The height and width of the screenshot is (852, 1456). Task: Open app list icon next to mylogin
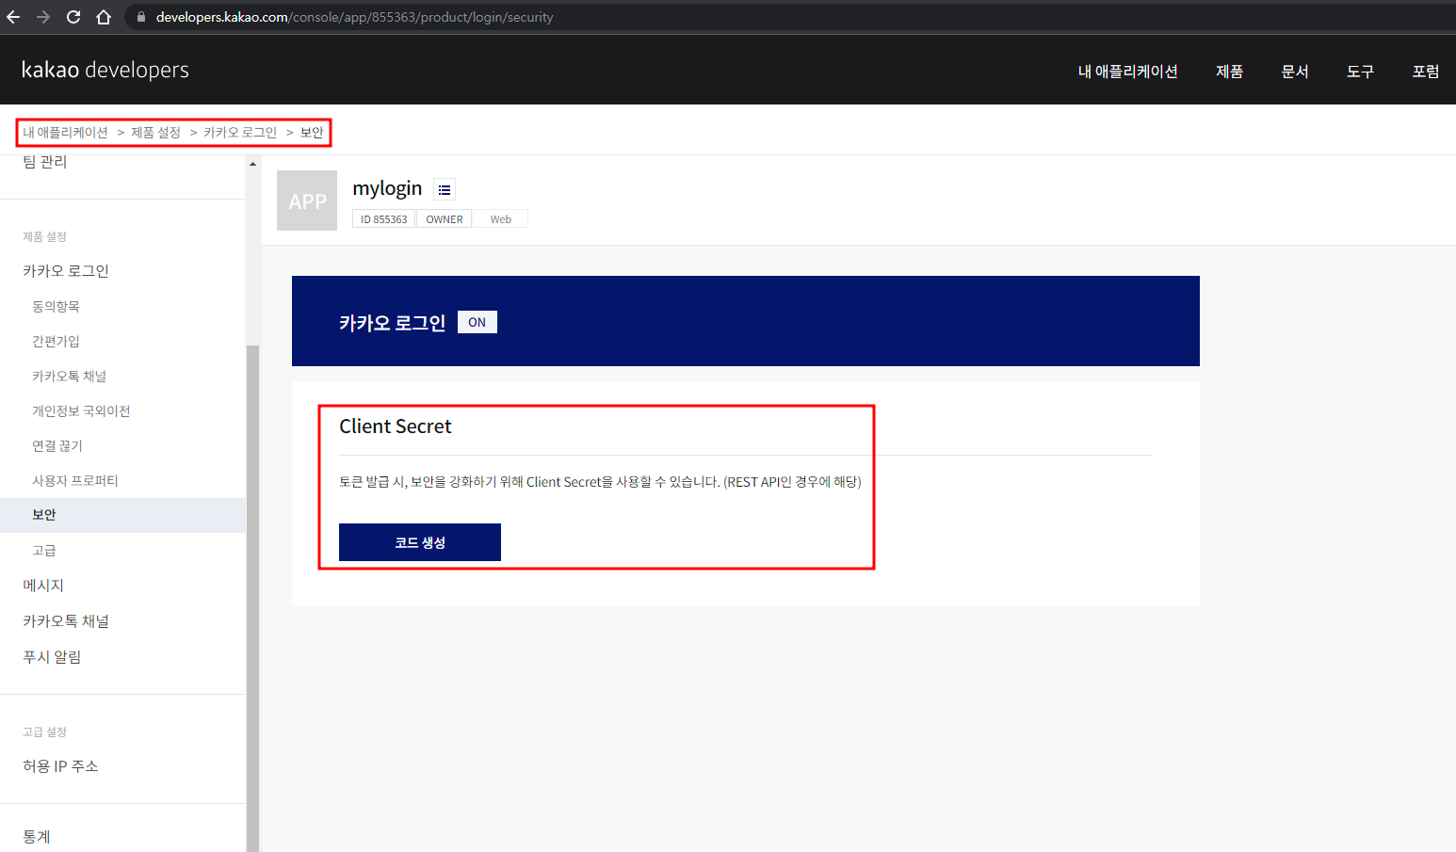pyautogui.click(x=445, y=189)
